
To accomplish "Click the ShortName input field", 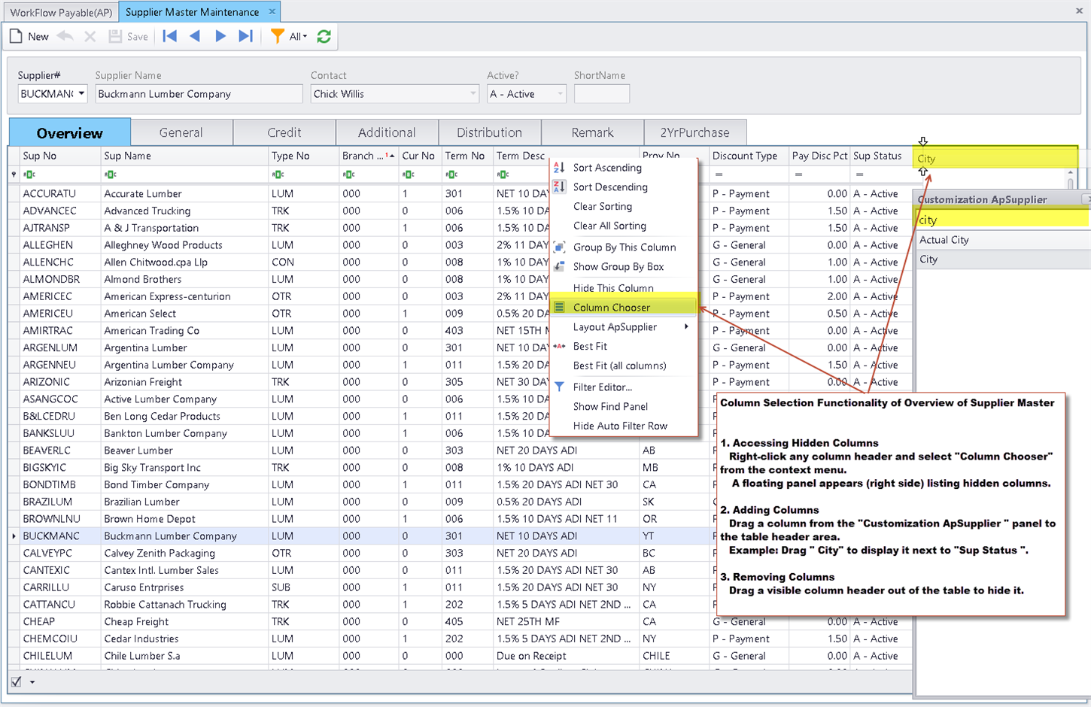I will [601, 94].
